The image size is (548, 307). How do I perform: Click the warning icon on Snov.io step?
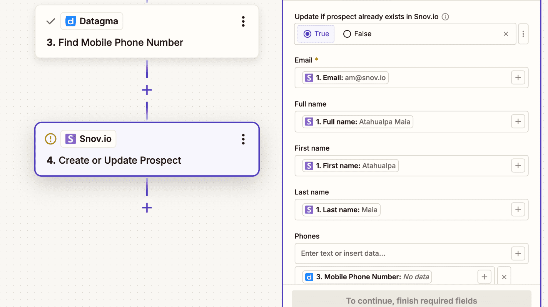coord(51,139)
